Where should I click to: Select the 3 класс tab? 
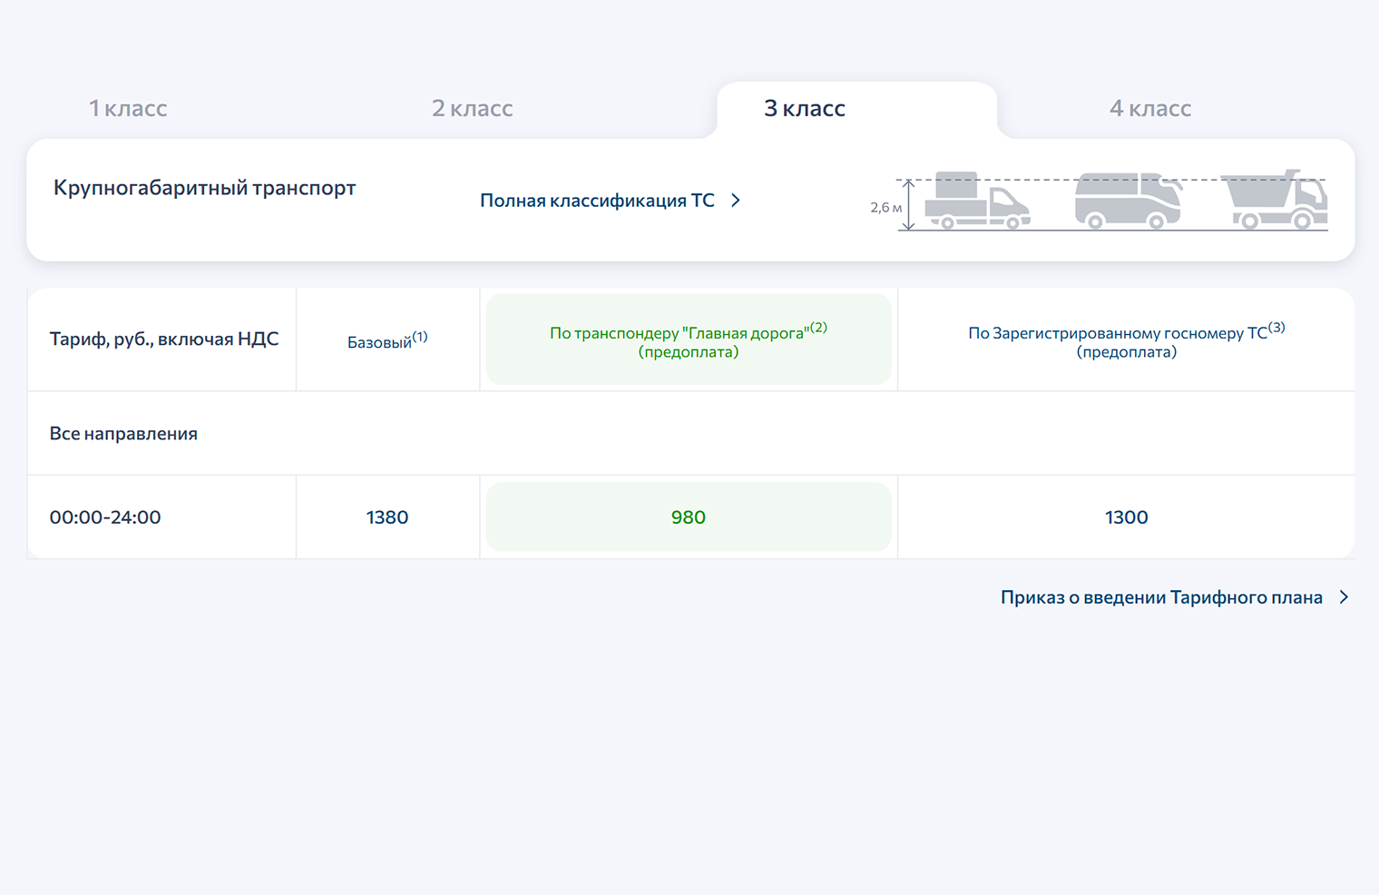[805, 109]
